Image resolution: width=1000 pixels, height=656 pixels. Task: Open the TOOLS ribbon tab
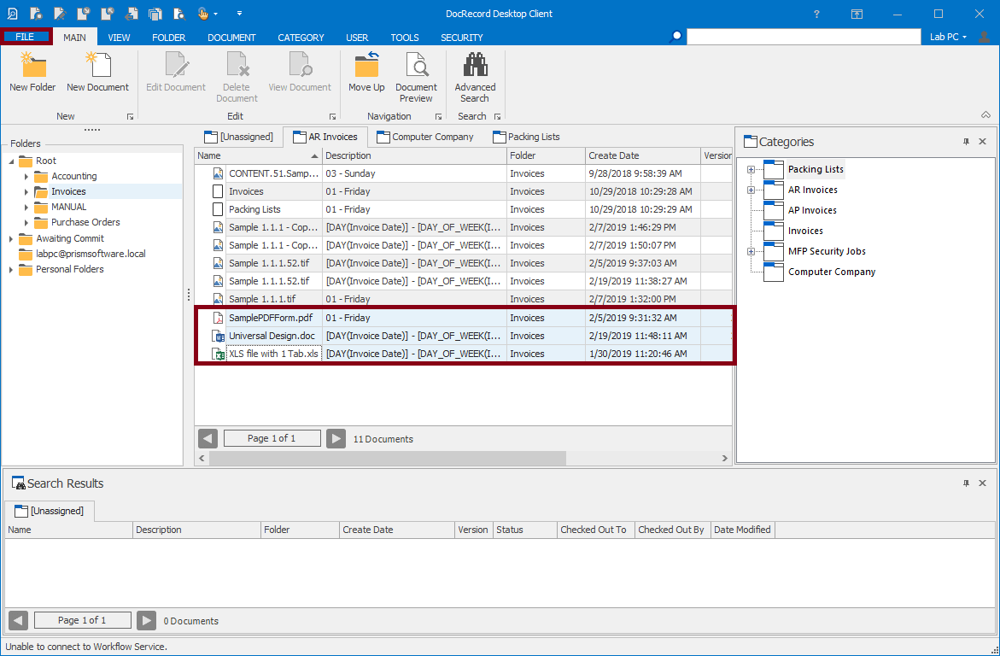coord(404,38)
